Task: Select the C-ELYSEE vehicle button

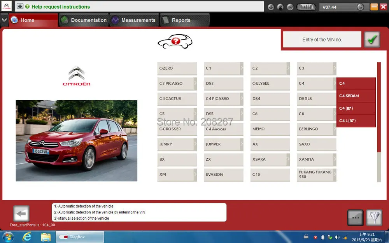Action: (x=270, y=83)
